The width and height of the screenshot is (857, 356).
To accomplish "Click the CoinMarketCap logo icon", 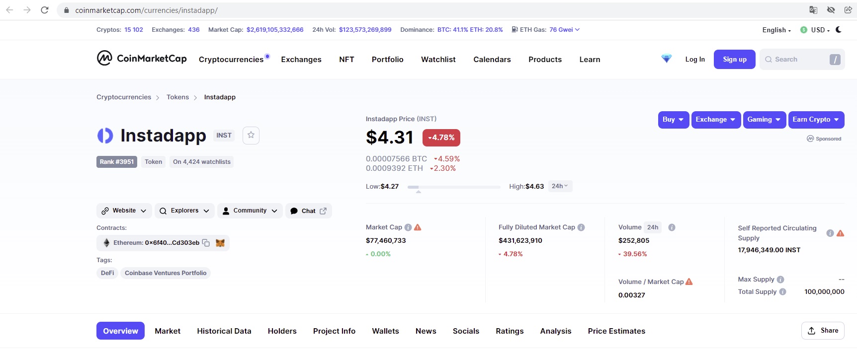I will (x=104, y=59).
